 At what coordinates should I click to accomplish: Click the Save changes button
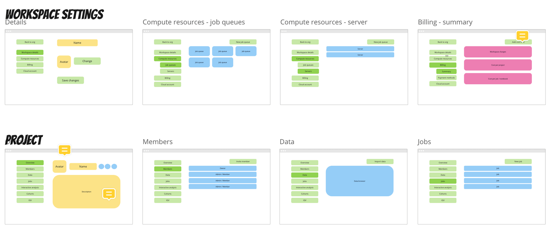70,80
